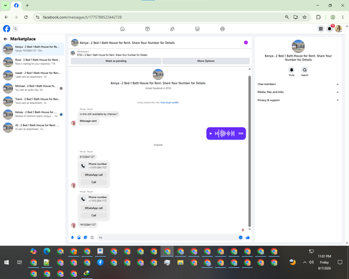Click the taskbar volume speaker icon
This screenshot has width=349, height=279.
coord(311,262)
